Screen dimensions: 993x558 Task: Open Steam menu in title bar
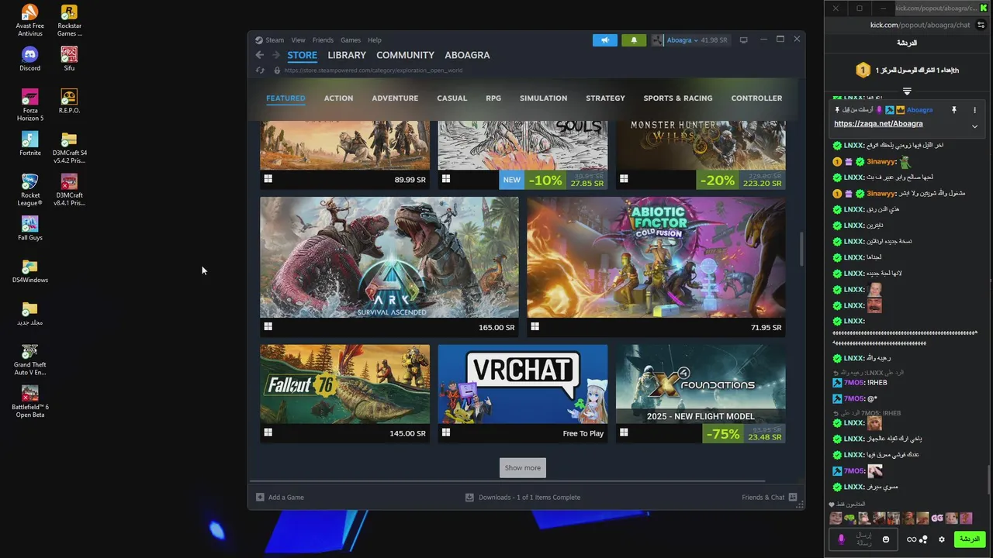click(x=275, y=40)
